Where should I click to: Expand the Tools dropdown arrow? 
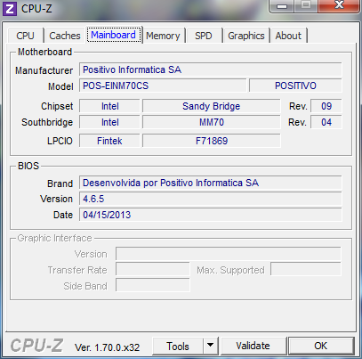(211, 346)
